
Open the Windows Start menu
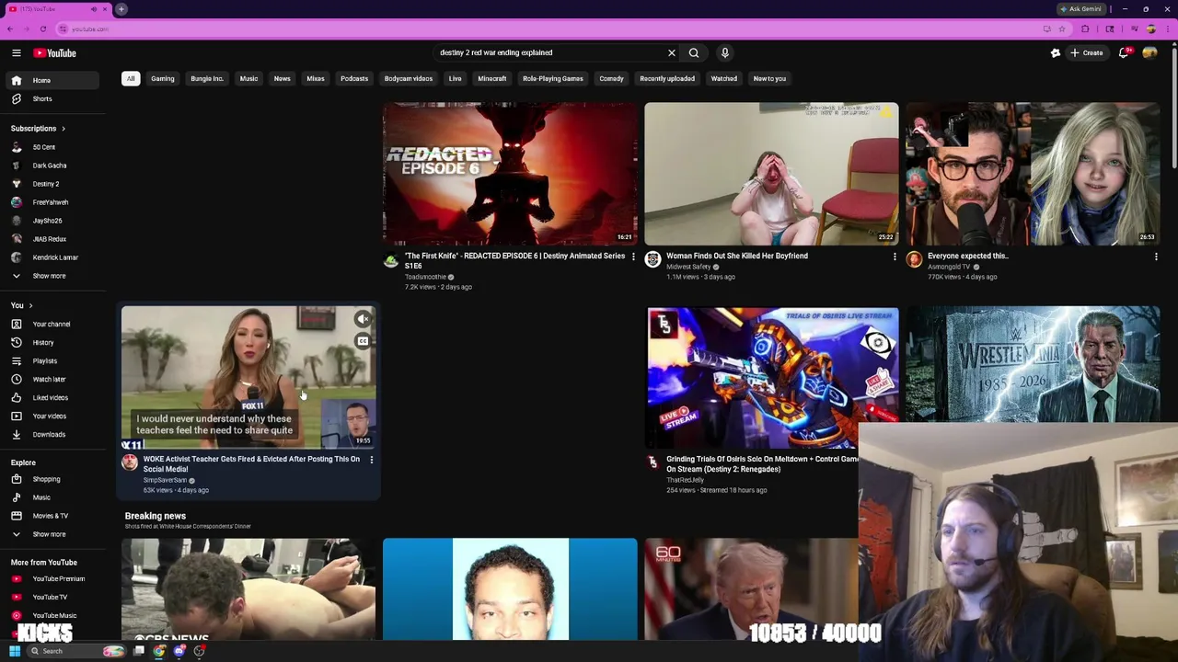tap(15, 651)
